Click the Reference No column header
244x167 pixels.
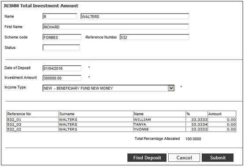coord(33,114)
